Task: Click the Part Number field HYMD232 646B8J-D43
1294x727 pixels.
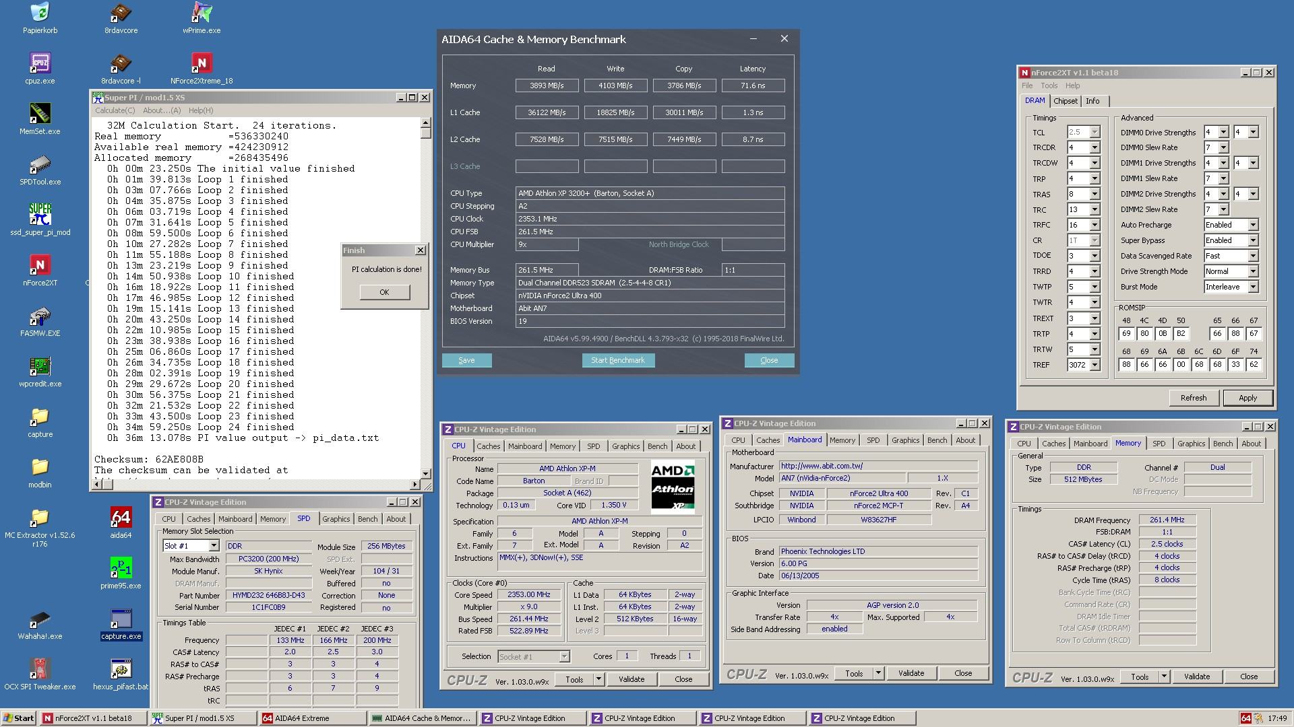Action: (x=269, y=595)
